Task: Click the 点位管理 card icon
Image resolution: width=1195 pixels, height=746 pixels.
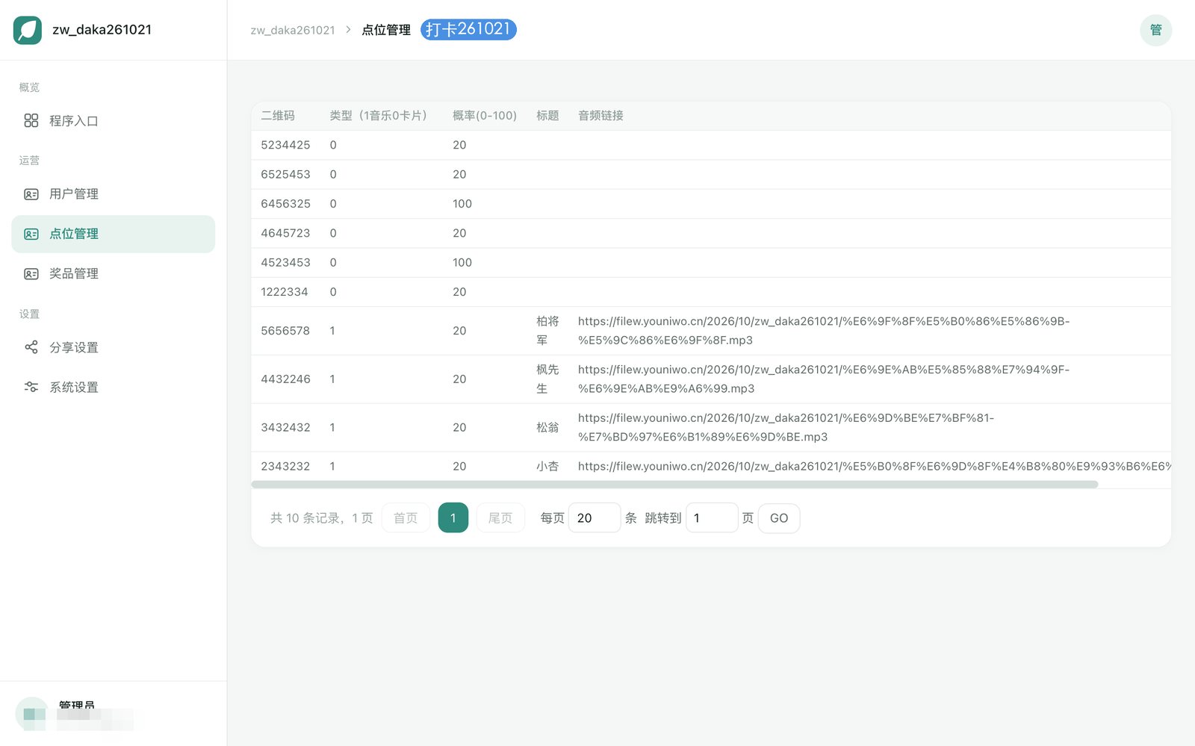Action: 31,234
